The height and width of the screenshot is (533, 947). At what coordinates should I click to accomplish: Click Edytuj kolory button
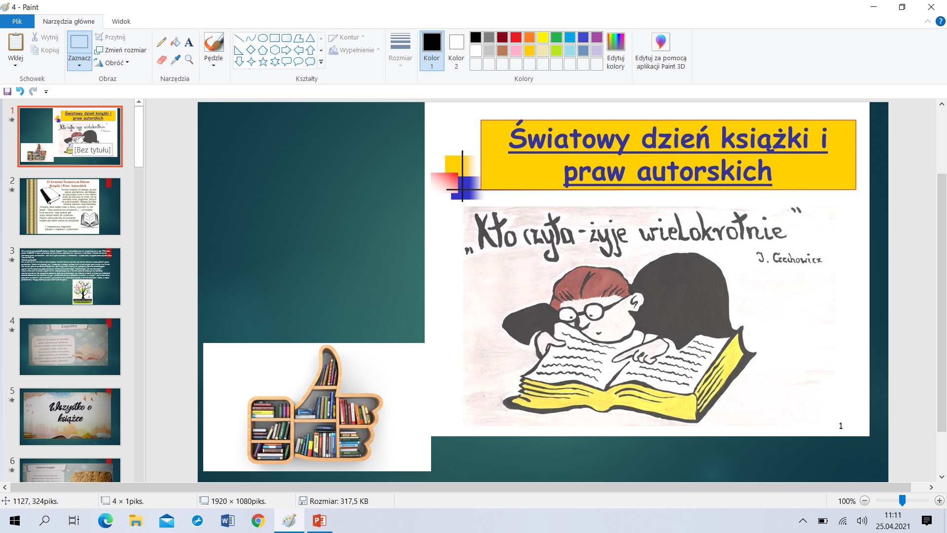coord(616,50)
